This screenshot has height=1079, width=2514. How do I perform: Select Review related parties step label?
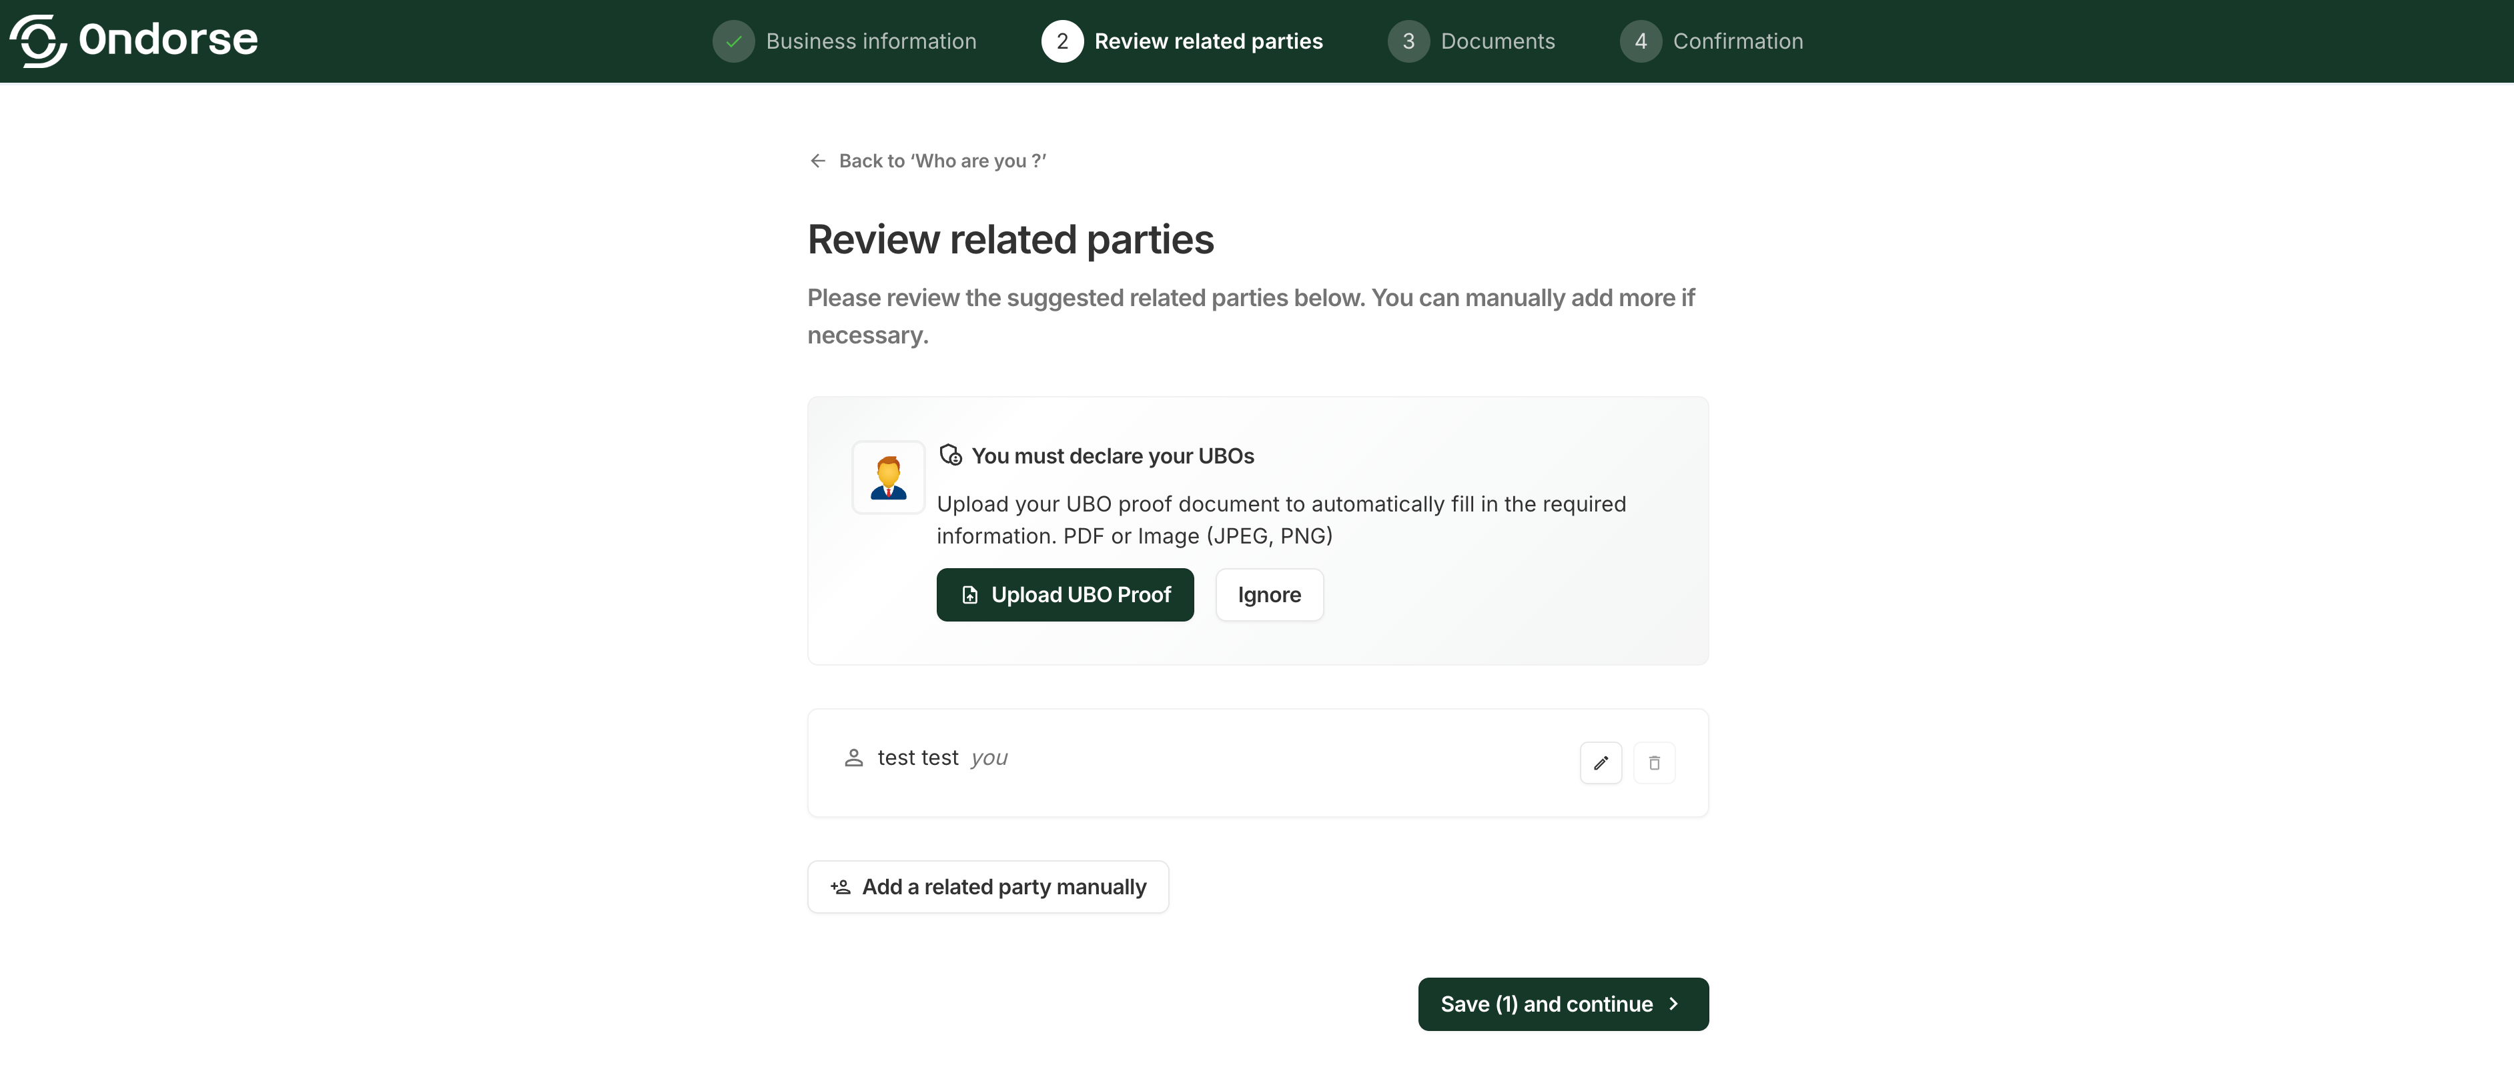[1208, 41]
